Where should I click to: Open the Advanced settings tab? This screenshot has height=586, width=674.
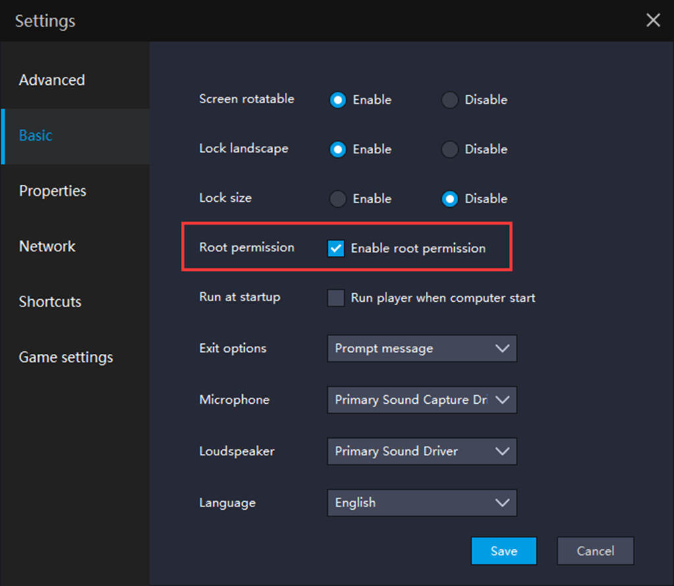pyautogui.click(x=75, y=80)
